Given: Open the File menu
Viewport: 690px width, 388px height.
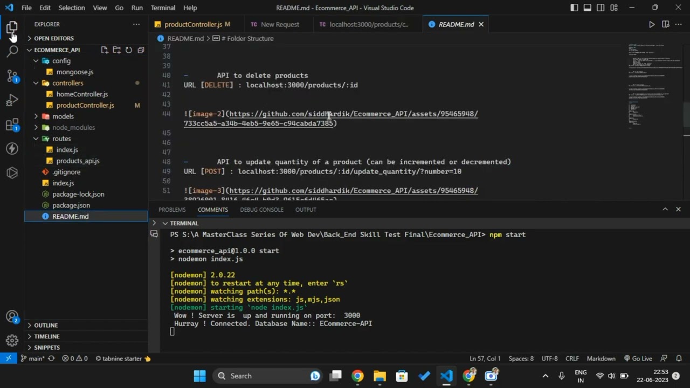Looking at the screenshot, I should click(26, 8).
